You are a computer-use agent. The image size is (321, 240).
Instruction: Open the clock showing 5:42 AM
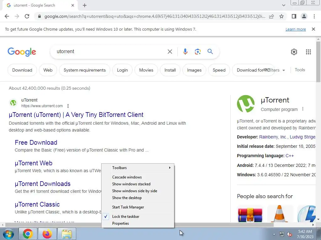[305, 234]
